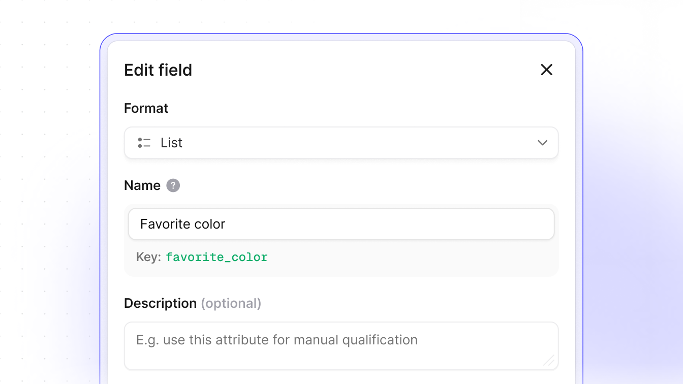Click into the Description text area

[341, 346]
